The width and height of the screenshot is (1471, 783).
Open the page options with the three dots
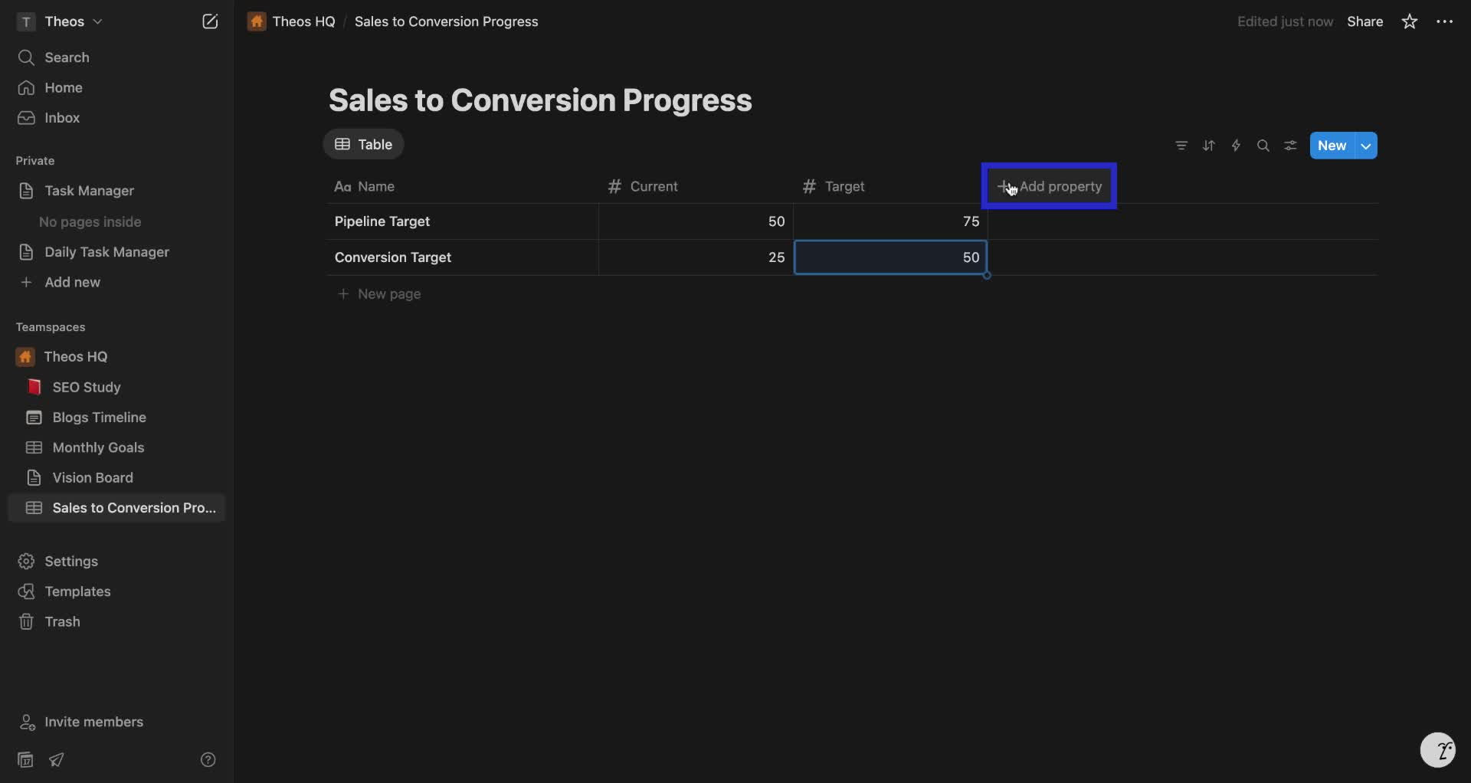1445,21
